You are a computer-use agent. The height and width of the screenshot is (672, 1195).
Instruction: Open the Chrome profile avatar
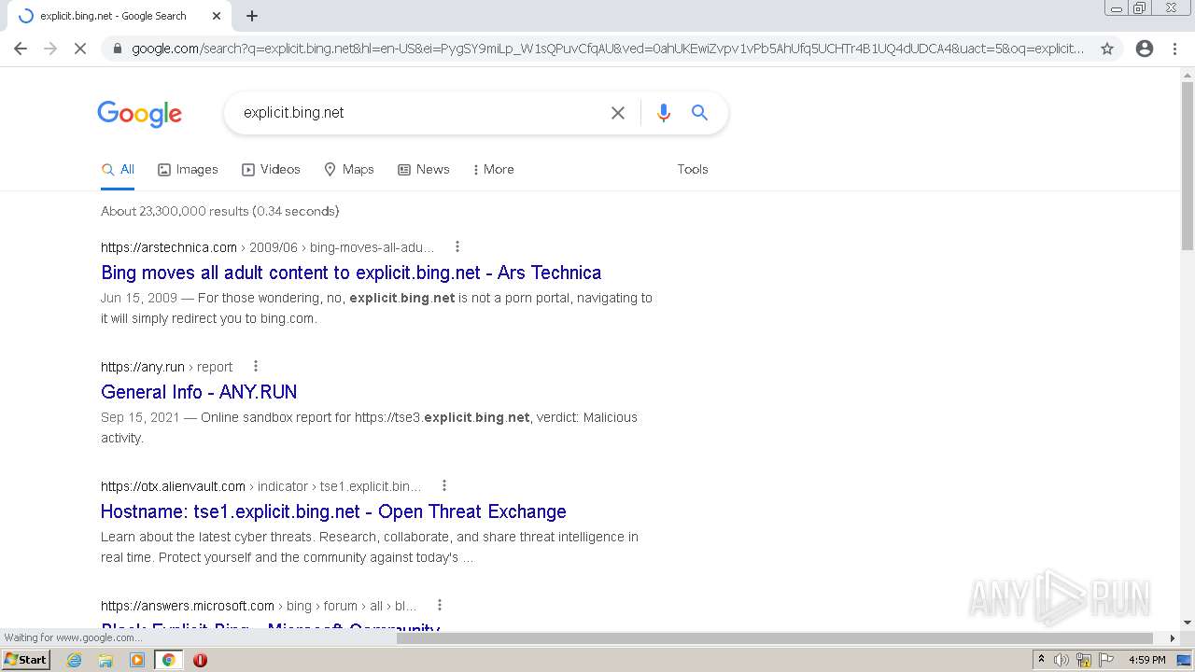click(1145, 49)
